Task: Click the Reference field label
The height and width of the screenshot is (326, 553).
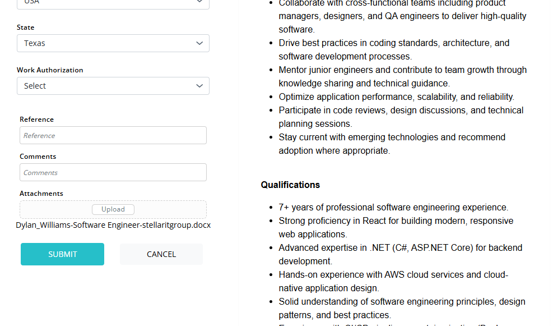Action: coord(36,120)
